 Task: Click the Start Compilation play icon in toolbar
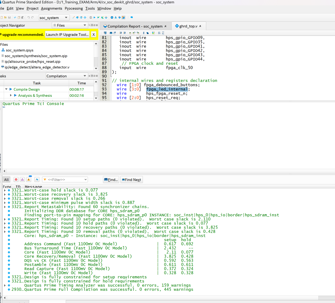pos(94,18)
